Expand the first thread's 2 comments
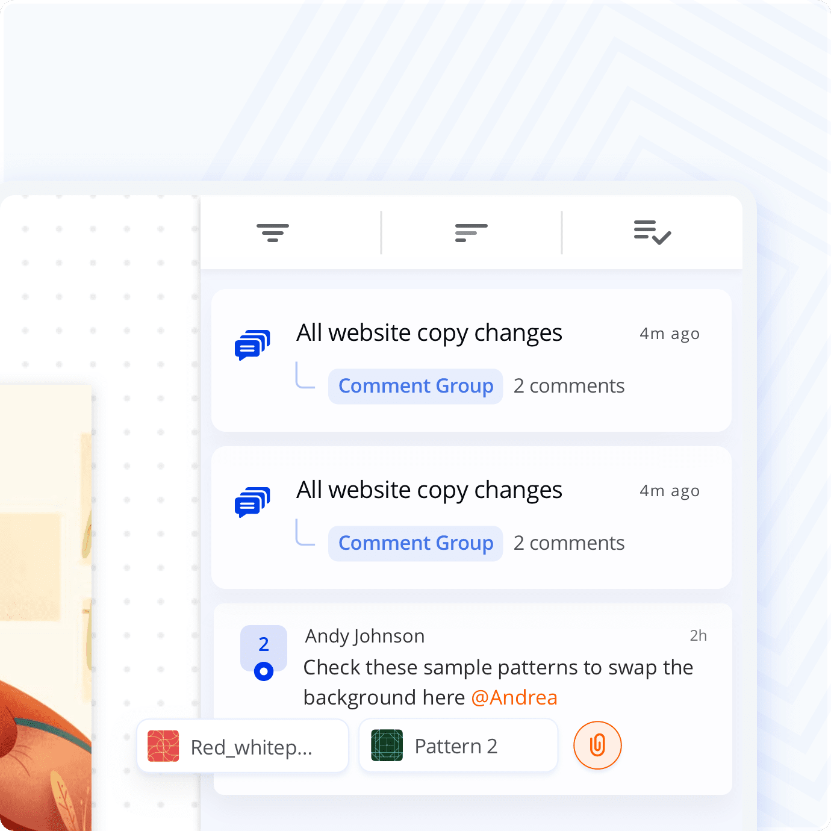 click(569, 386)
